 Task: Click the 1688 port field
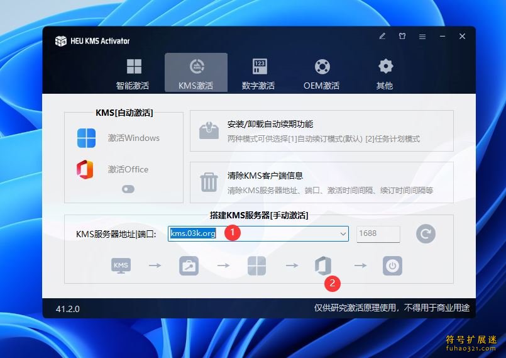[378, 234]
